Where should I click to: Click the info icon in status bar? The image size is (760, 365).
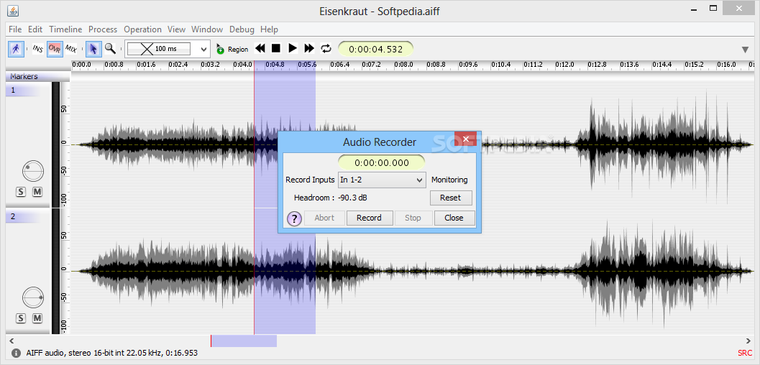point(16,353)
